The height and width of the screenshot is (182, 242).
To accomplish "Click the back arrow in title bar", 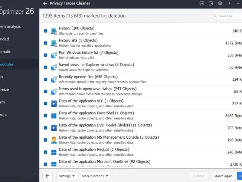I will click(45, 4).
